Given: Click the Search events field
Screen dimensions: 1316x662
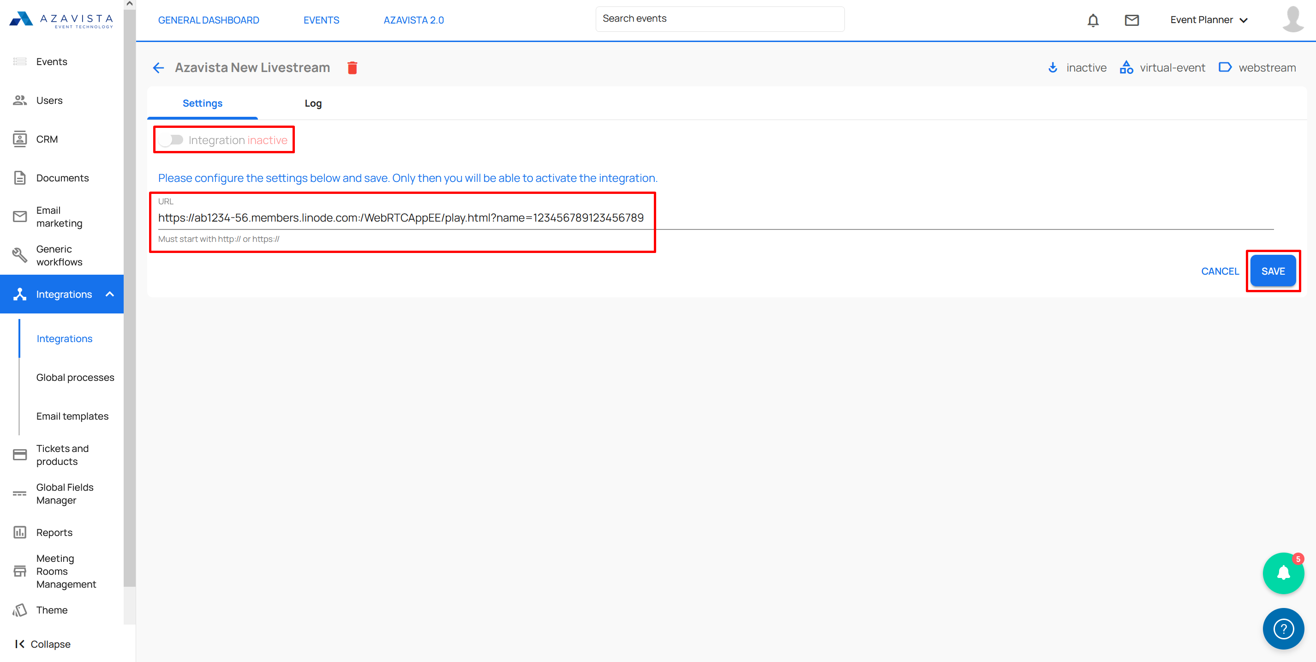Looking at the screenshot, I should click(719, 19).
